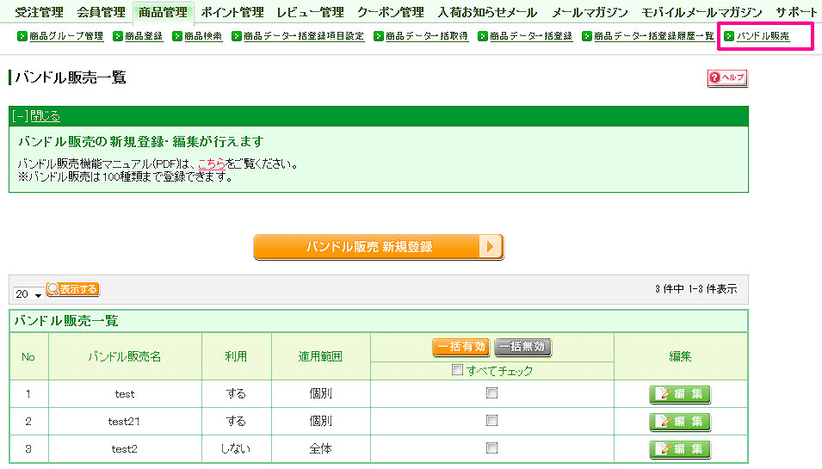This screenshot has width=822, height=469.
Task: Click the しない cell for test2
Action: tap(236, 449)
